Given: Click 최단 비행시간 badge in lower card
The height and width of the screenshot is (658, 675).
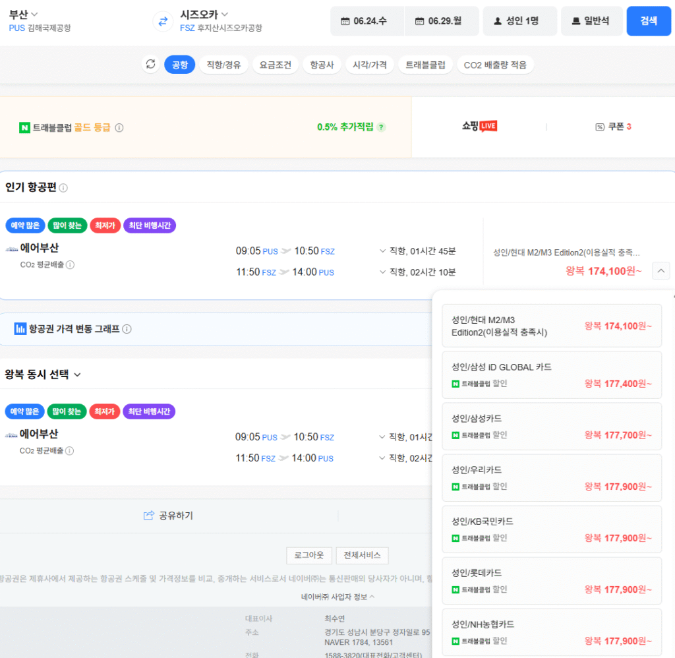Looking at the screenshot, I should point(149,411).
